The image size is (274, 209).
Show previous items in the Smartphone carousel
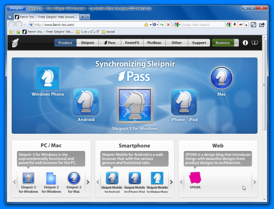[98, 182]
